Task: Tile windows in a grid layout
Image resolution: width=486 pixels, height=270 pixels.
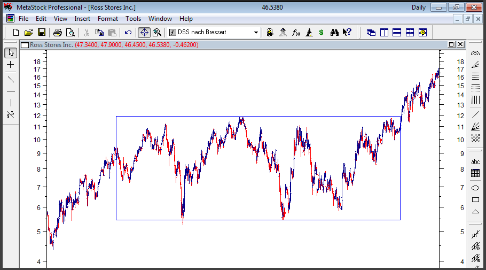Action: point(410,32)
